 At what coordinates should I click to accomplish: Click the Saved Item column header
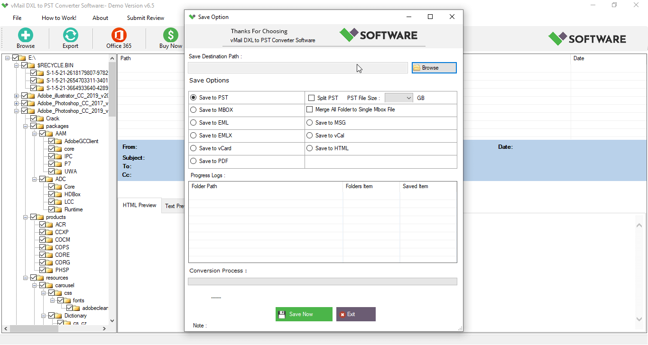pos(428,186)
